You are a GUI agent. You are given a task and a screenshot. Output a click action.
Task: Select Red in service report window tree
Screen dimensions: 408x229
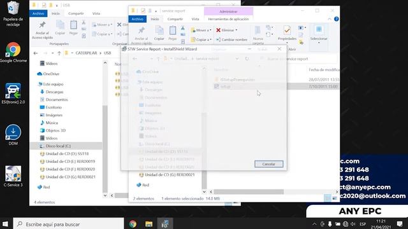click(143, 185)
